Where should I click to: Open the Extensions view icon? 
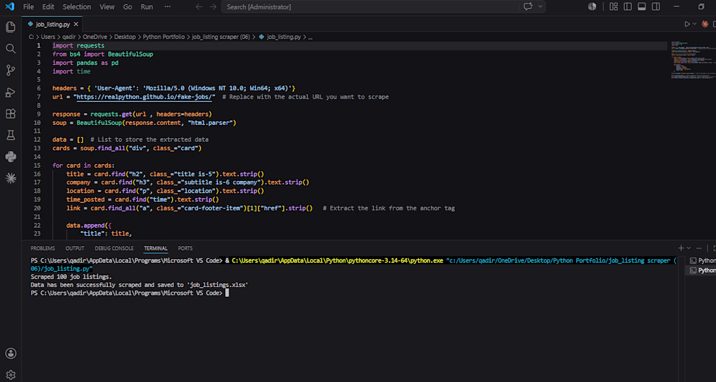pos(10,114)
